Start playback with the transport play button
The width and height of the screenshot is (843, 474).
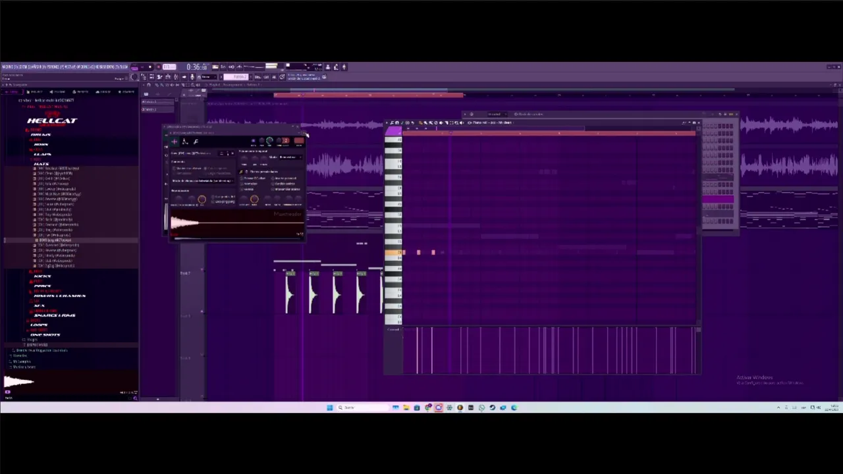(x=142, y=66)
